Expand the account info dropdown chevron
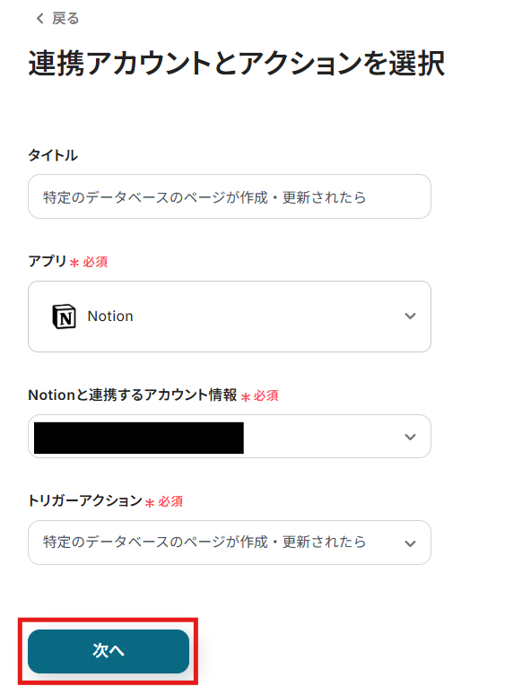Viewport: 522px width, 686px height. coord(410,437)
